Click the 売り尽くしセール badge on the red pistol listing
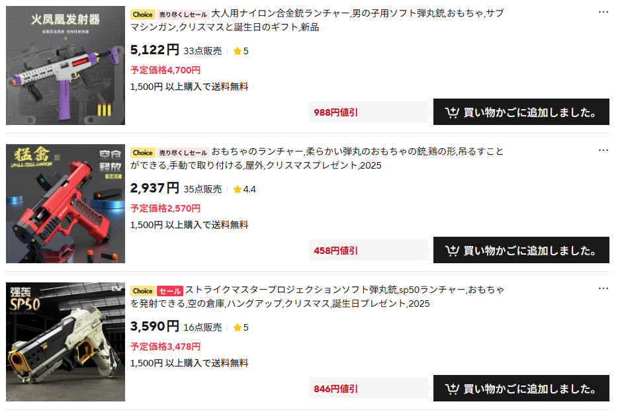 (183, 153)
